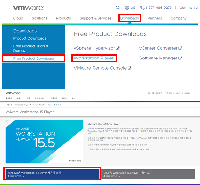200x185 pixels.
Task: Click VMware Workstation Player 사용해 보기 breadcrumb
Action: click(47, 105)
